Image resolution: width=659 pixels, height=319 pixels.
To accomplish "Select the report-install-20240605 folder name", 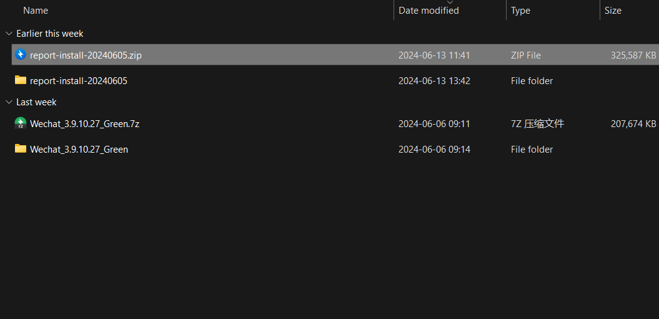I will pyautogui.click(x=79, y=81).
